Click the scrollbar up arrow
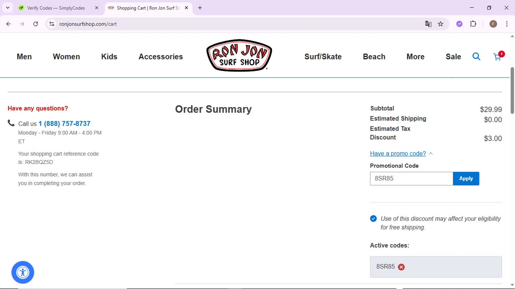The image size is (515, 289). 512,36
